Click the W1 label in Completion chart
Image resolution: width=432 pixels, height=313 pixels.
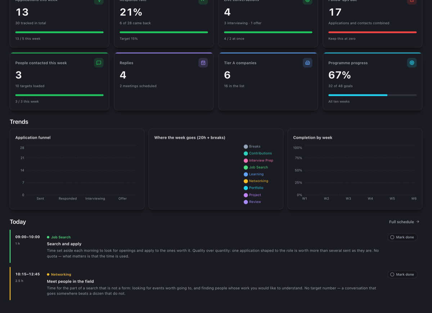[305, 199]
